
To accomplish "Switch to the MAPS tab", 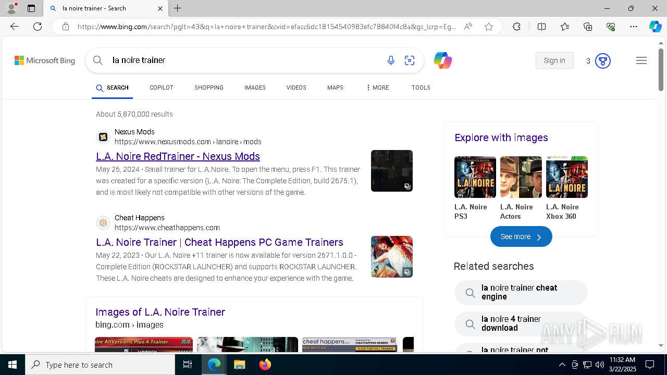I will 335,87.
